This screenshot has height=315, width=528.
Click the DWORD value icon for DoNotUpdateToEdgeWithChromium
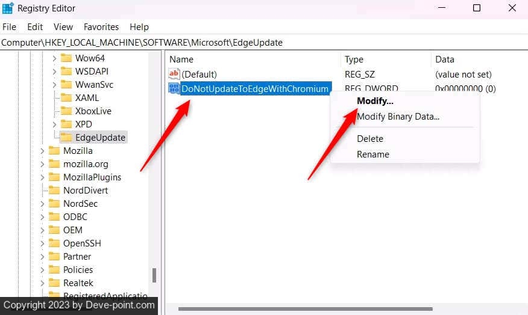pyautogui.click(x=174, y=89)
